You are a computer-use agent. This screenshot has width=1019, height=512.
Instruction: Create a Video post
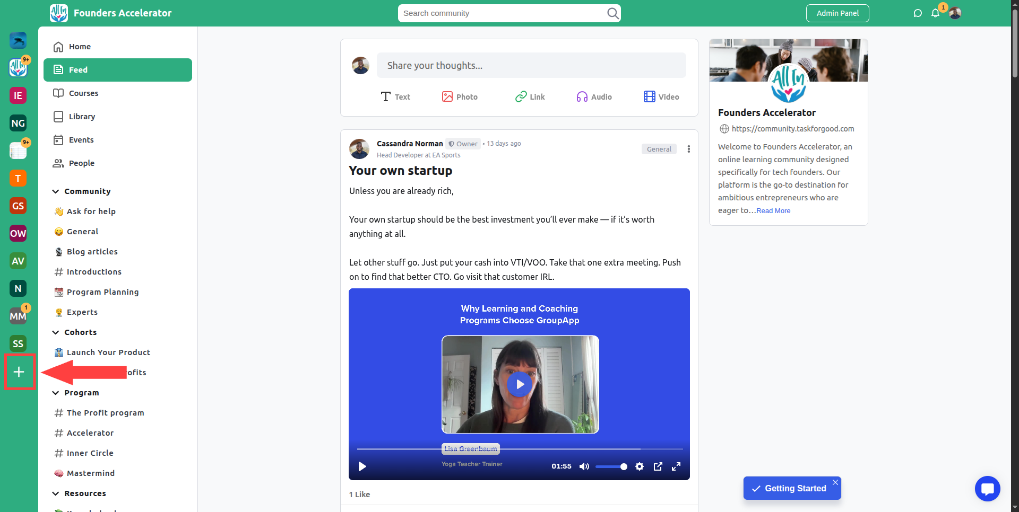pos(661,96)
